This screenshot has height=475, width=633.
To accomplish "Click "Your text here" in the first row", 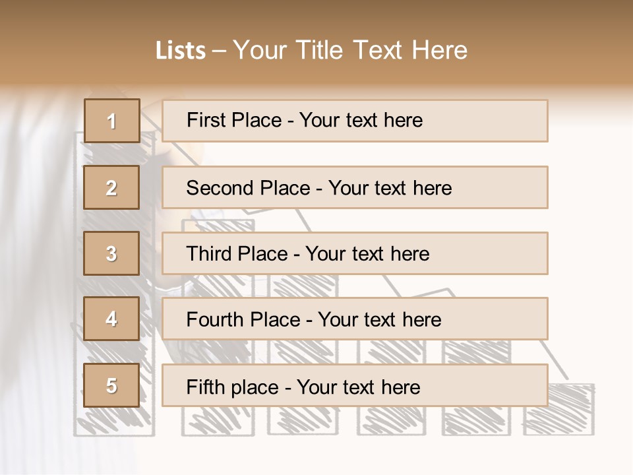I will tap(361, 120).
